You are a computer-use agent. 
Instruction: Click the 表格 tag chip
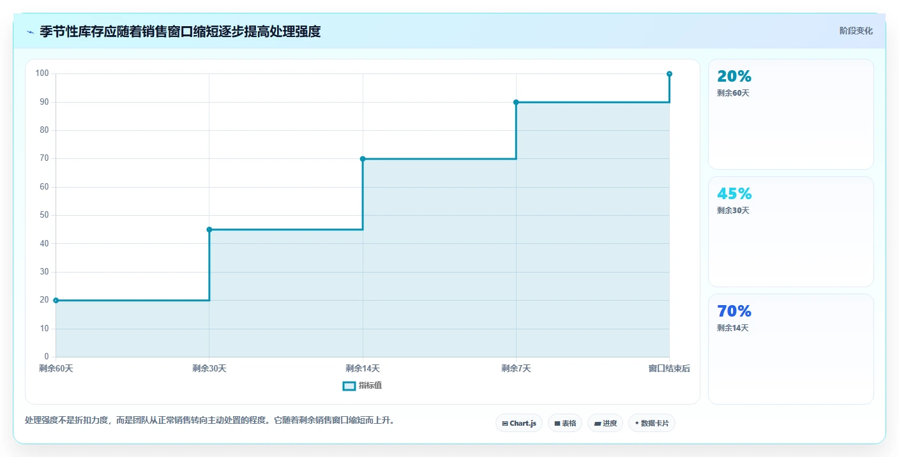point(565,423)
